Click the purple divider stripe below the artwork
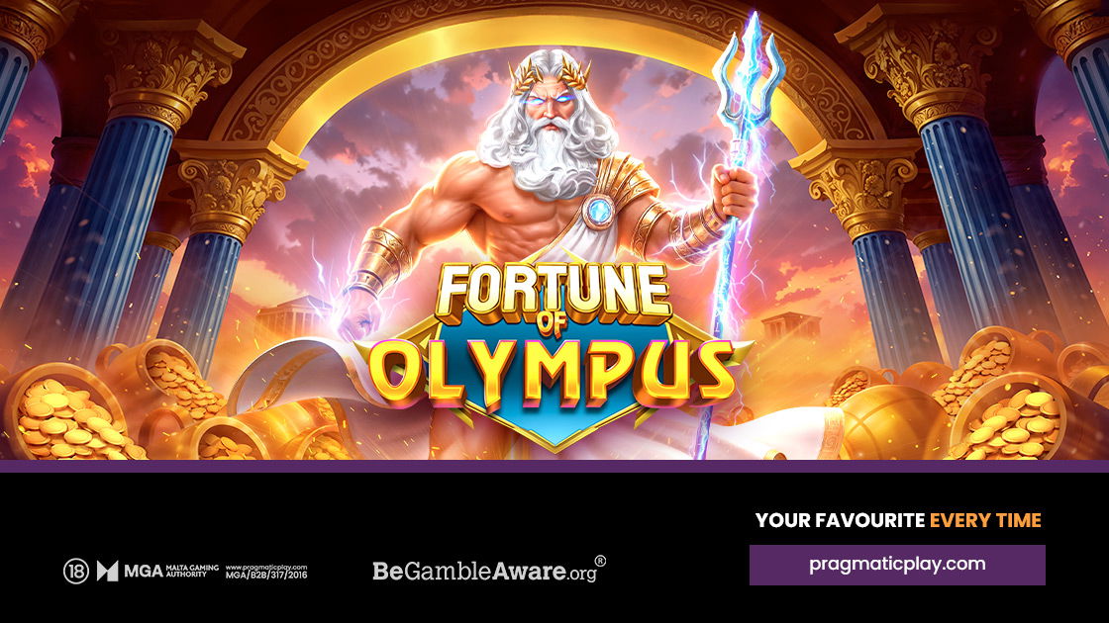 point(554,466)
